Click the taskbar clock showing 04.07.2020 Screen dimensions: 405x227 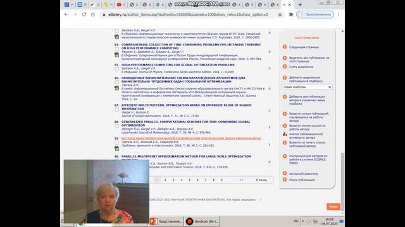(329, 221)
